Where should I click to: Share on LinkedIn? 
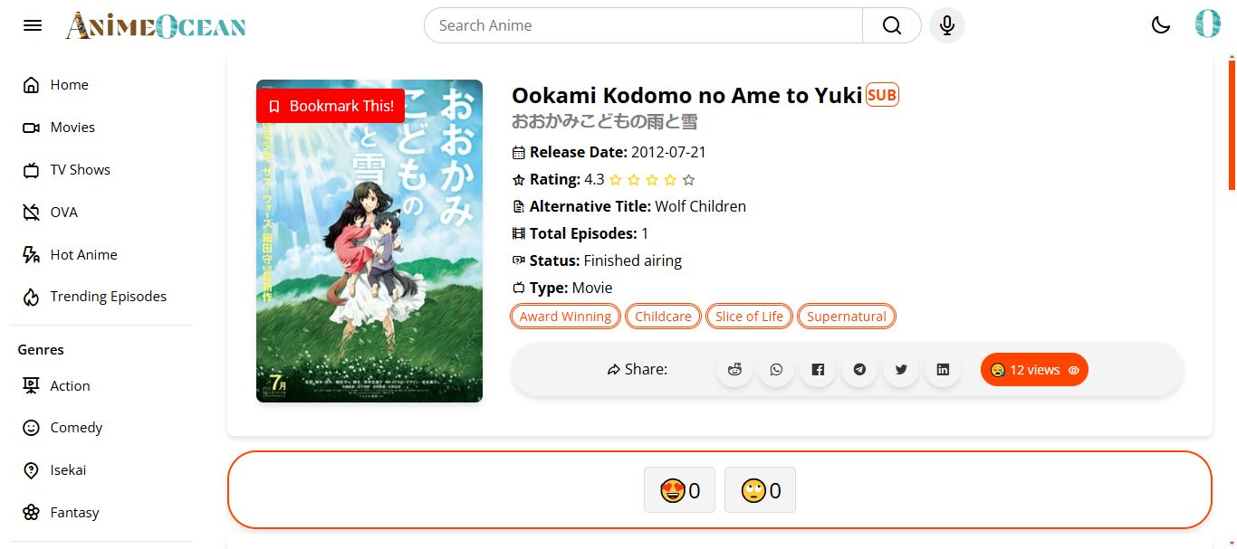click(943, 370)
